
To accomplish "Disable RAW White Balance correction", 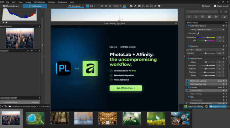I will (x=189, y=26).
